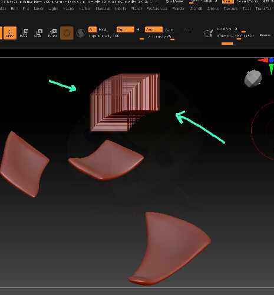Open the Preferences menu
This screenshot has width=274, height=295.
pos(157,9)
